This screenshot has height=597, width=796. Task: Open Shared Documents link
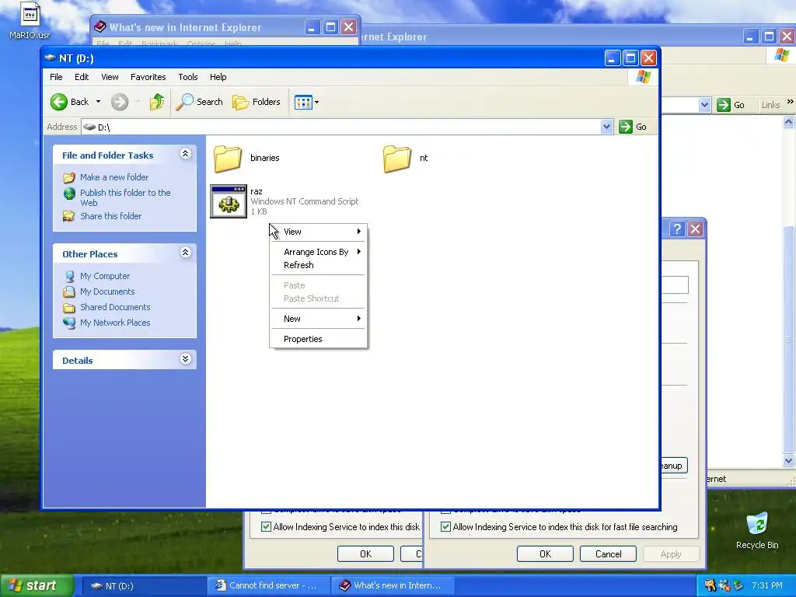115,307
